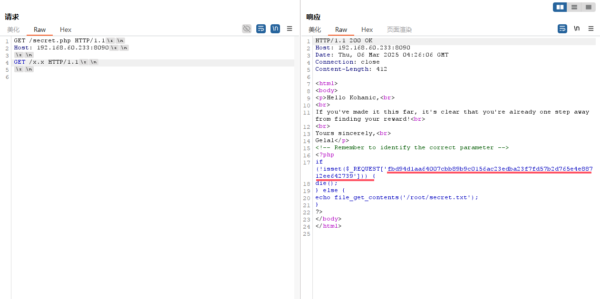Click the crossed-out eye icon in request panel
This screenshot has height=299, width=600.
tap(246, 29)
